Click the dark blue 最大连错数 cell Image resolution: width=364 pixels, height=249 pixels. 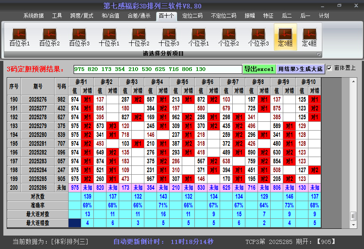coord(75,223)
